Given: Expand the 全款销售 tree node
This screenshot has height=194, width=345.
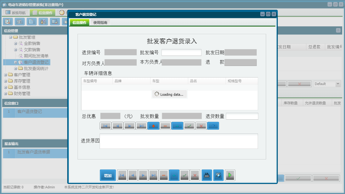Looking at the screenshot, I should pos(15,44).
